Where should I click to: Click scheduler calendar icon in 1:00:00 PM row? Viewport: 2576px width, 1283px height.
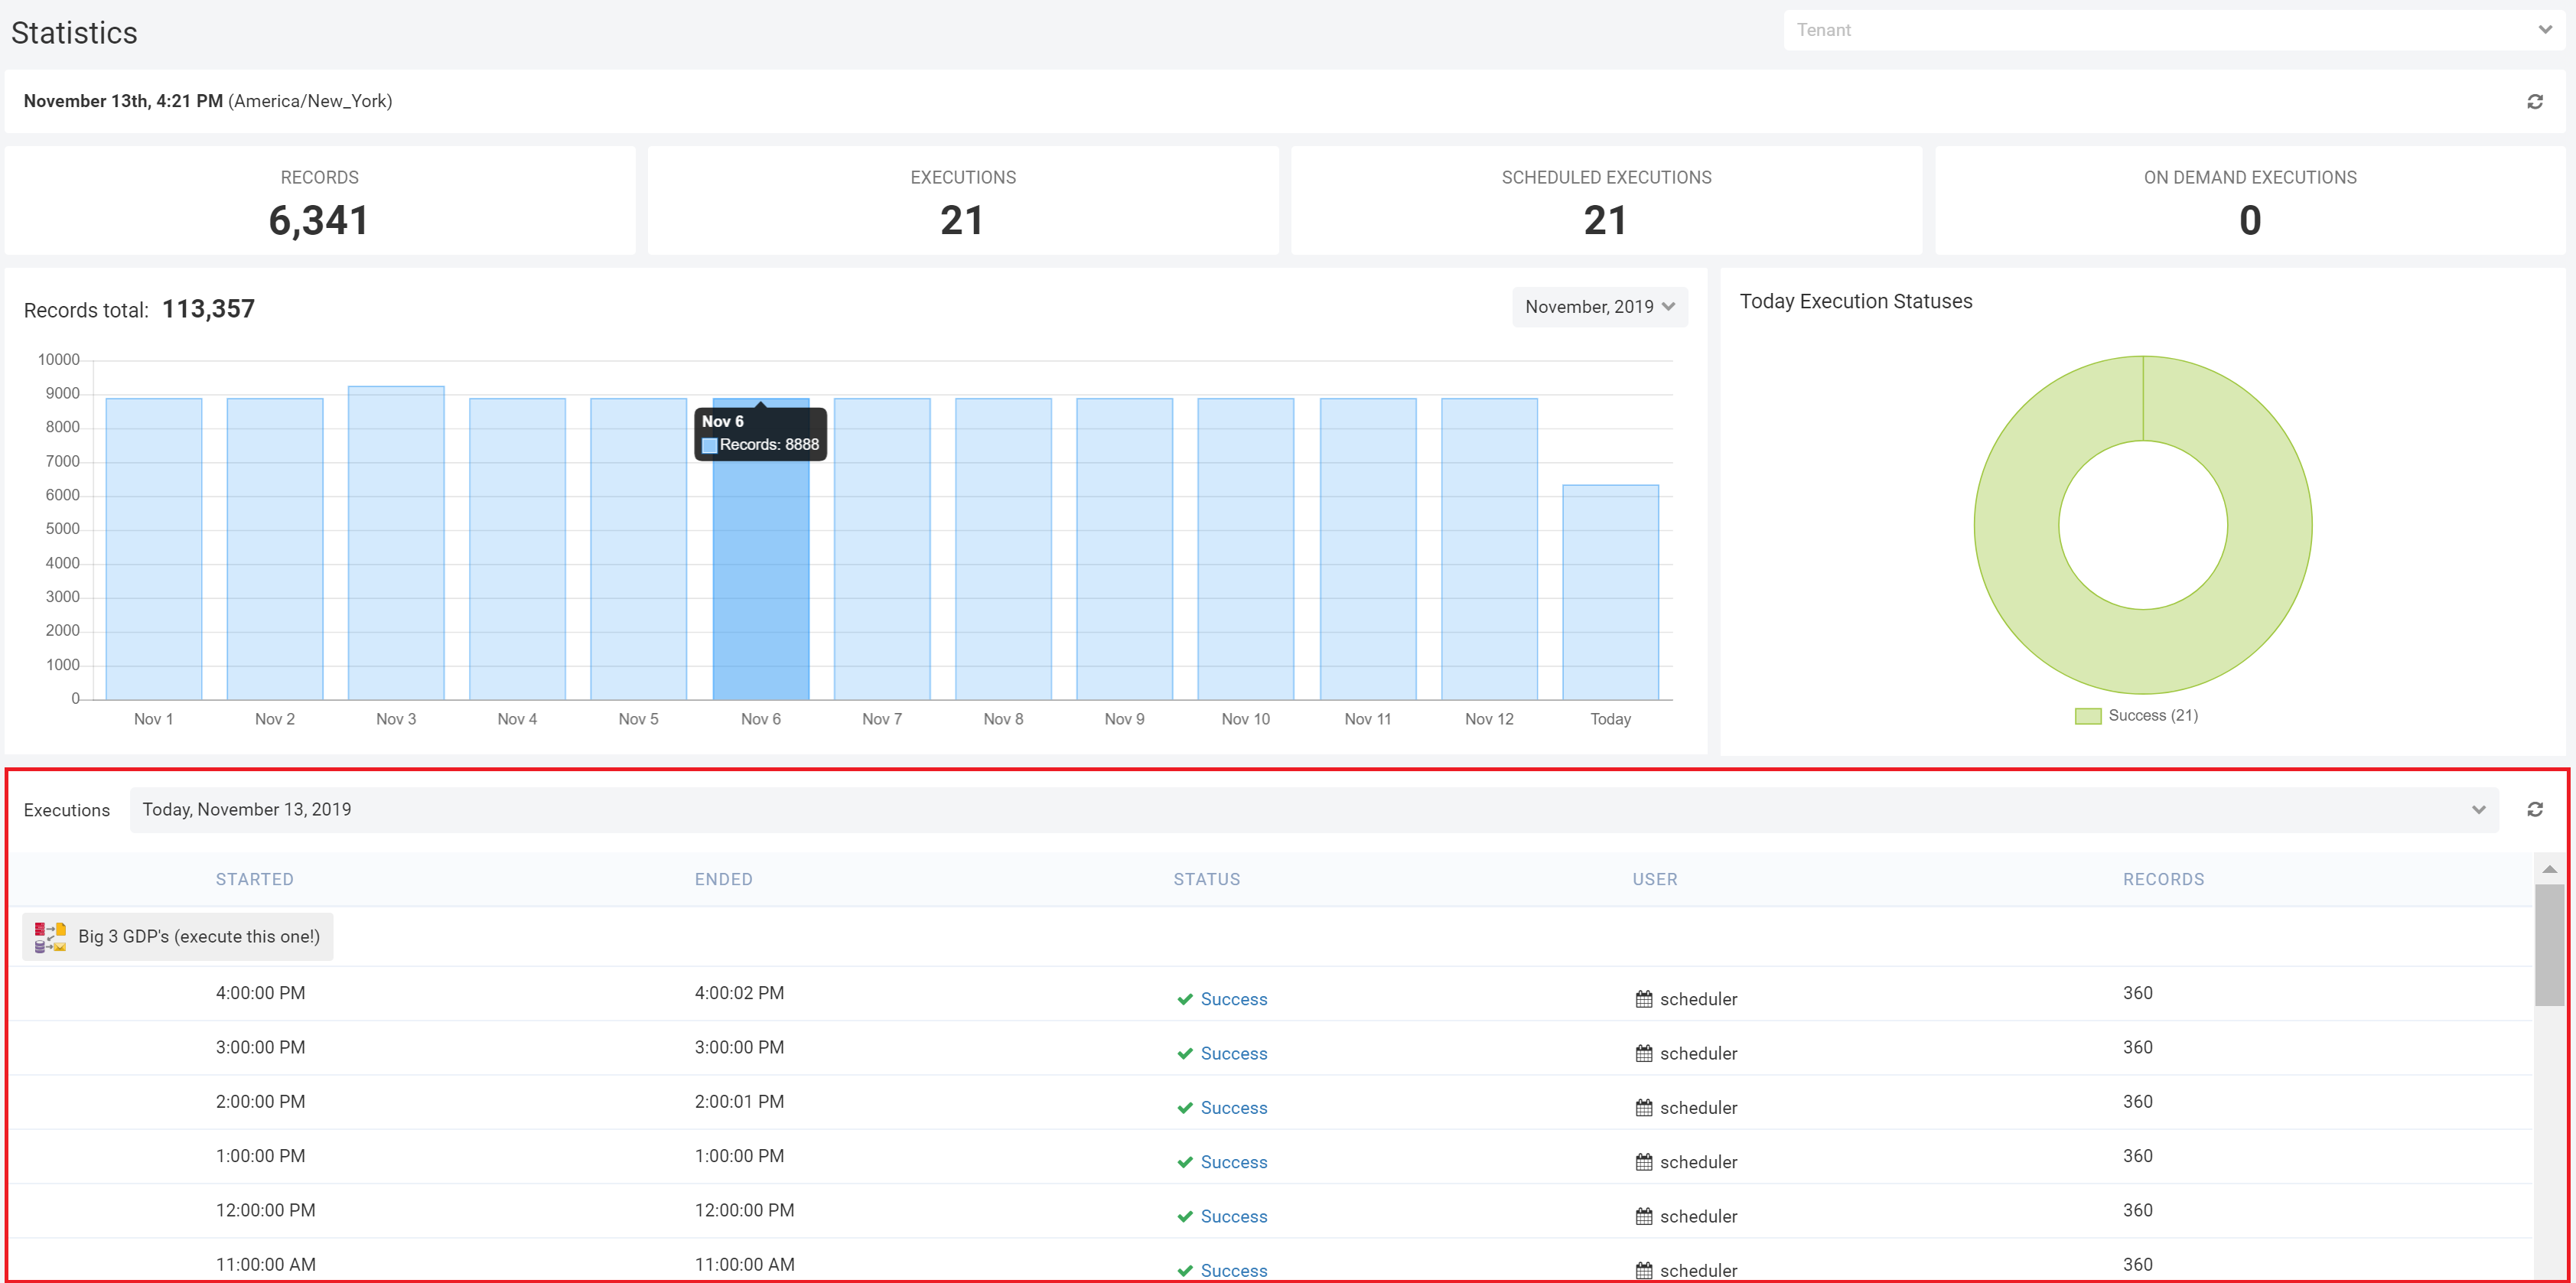click(x=1643, y=1162)
